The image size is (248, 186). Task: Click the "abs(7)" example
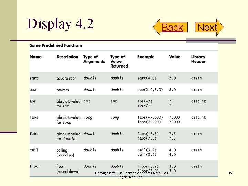point(144,105)
